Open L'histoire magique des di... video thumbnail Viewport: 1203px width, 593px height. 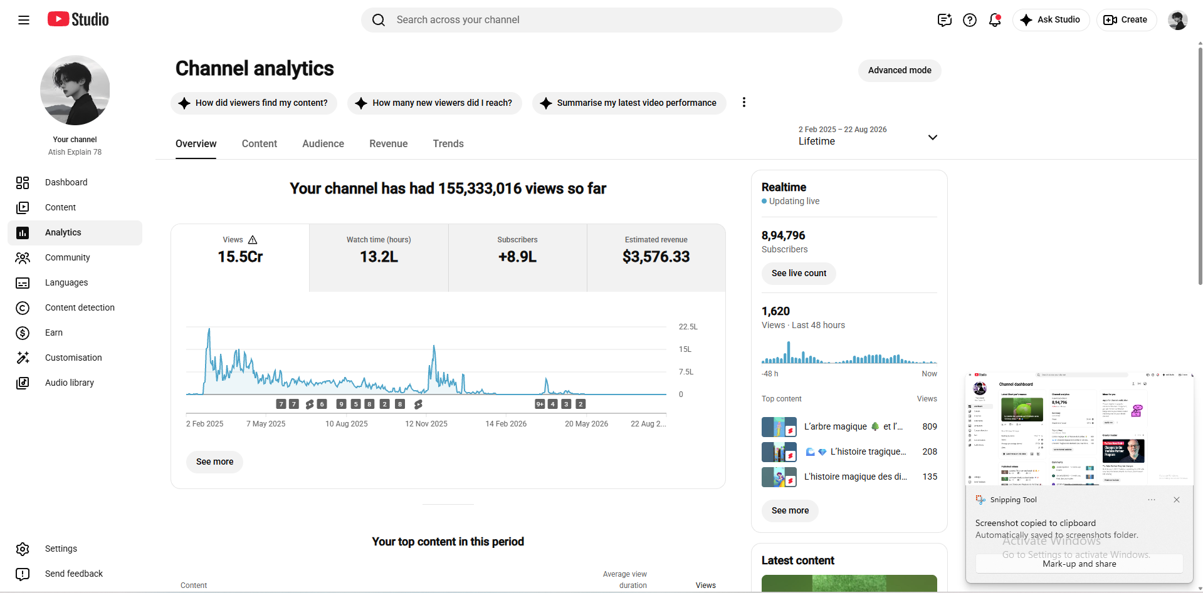click(x=779, y=477)
